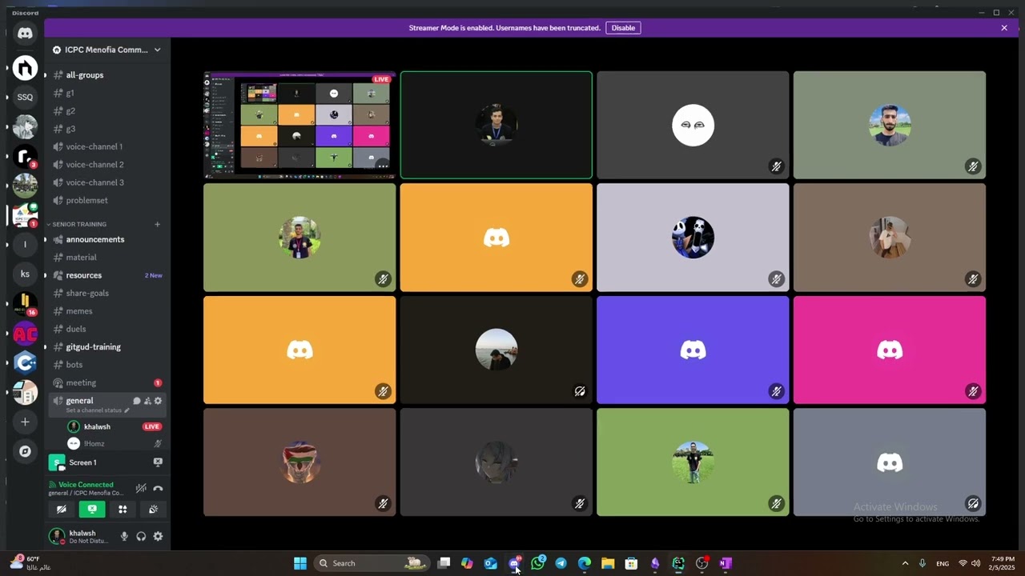Open the Activities launcher button

pyautogui.click(x=123, y=509)
